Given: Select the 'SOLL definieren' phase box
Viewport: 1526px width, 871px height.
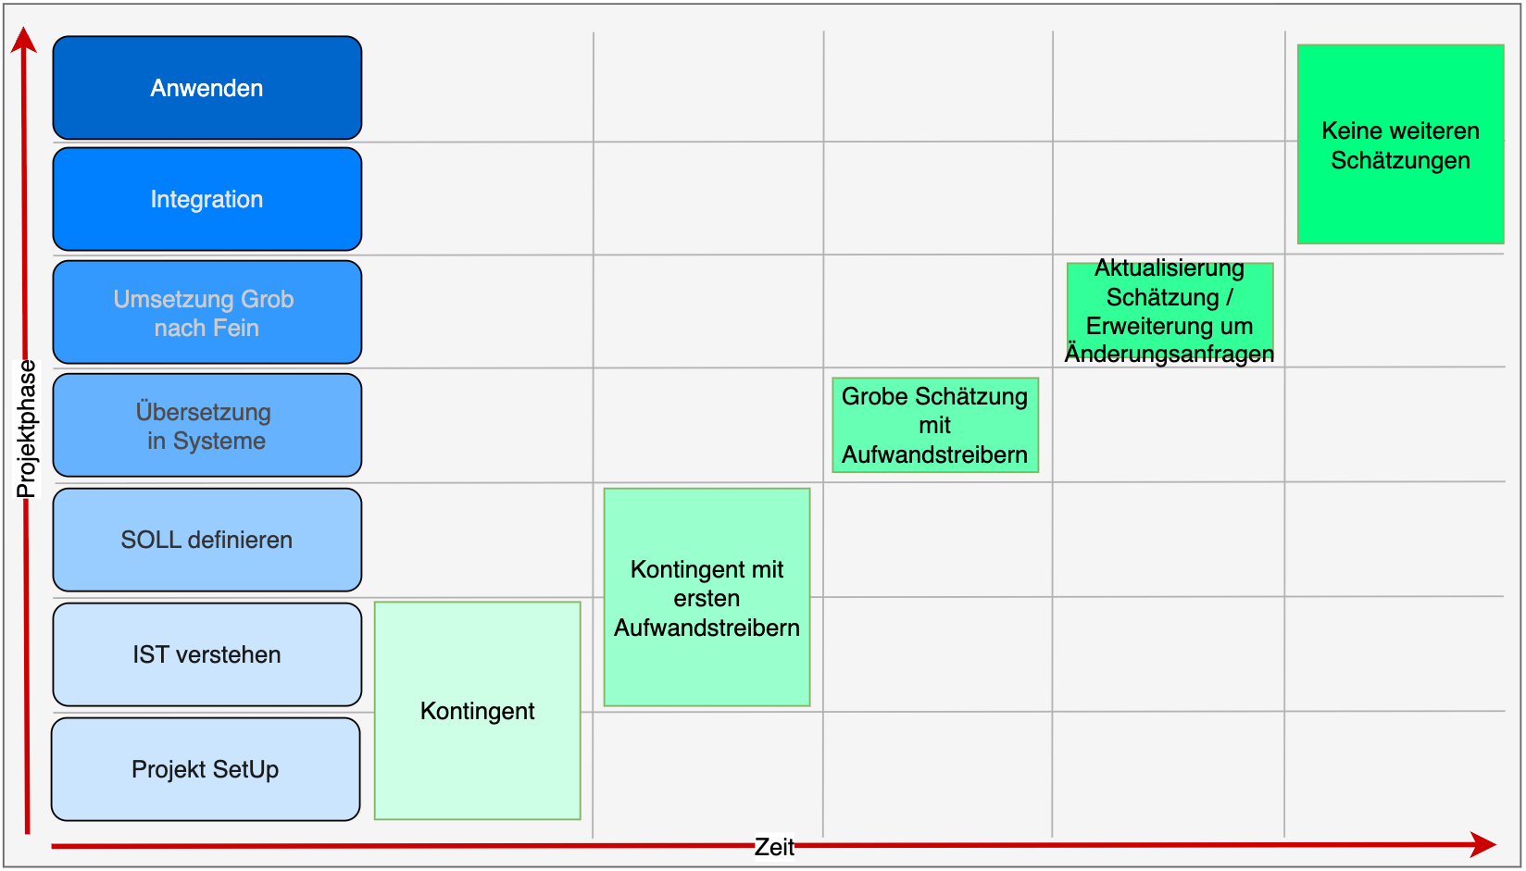Looking at the screenshot, I should tap(206, 540).
